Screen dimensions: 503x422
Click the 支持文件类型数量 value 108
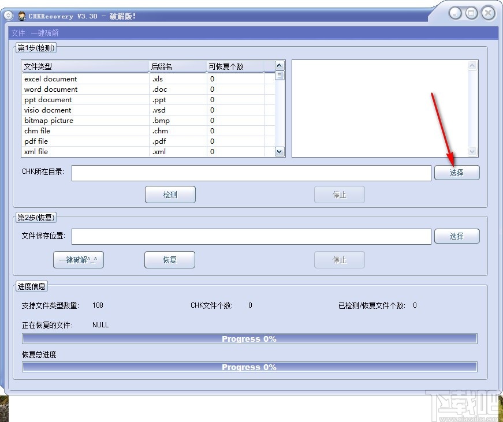click(x=98, y=305)
